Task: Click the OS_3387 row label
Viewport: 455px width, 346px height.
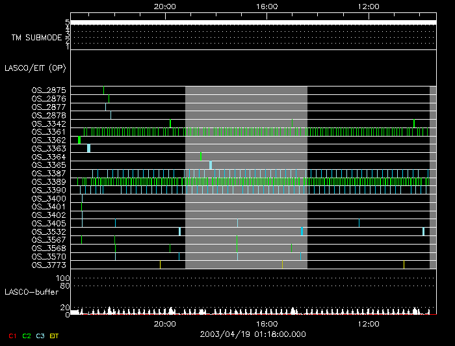Action: click(x=49, y=174)
